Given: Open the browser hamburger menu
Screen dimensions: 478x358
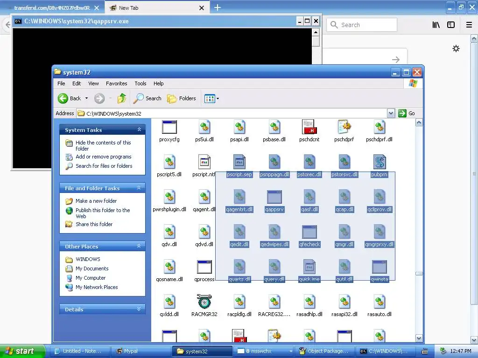Looking at the screenshot, I should click(x=469, y=25).
